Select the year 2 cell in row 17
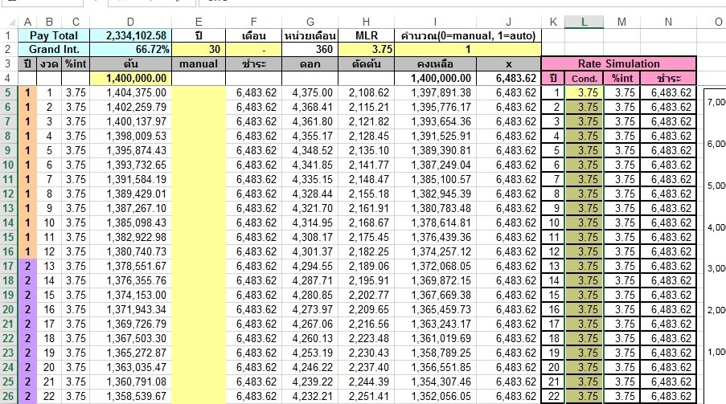 pos(27,266)
